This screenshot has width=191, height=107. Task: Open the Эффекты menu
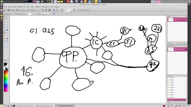(38, 7)
